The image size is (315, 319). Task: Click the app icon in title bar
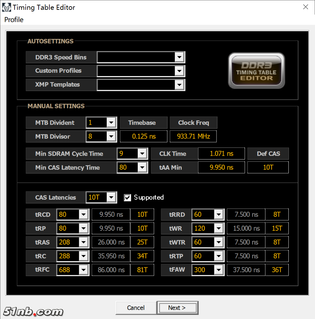(6, 7)
